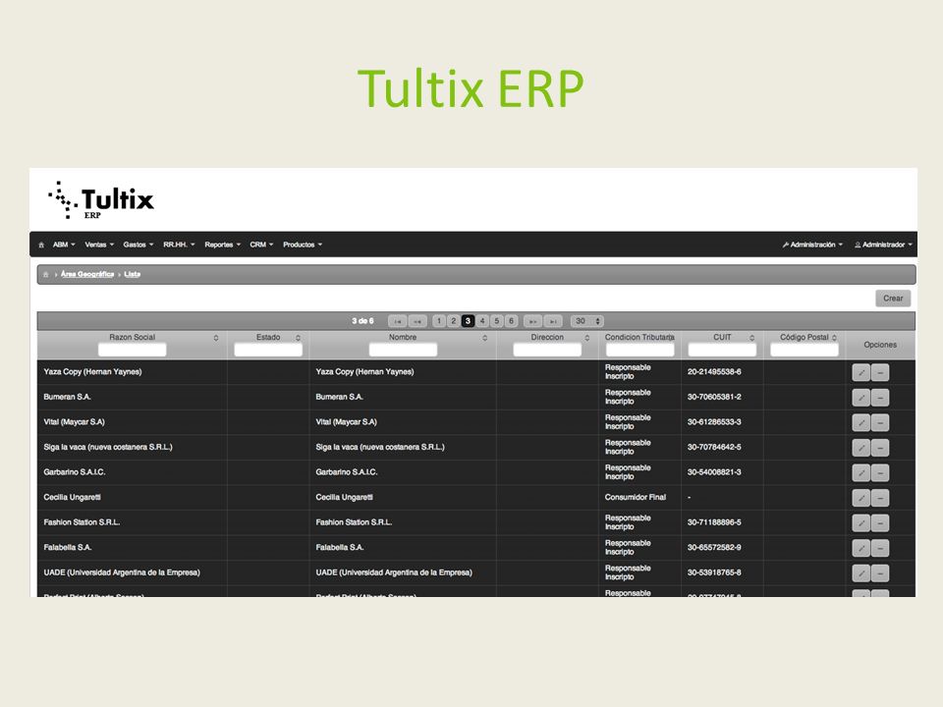Focus the Direccion filter field

point(547,350)
